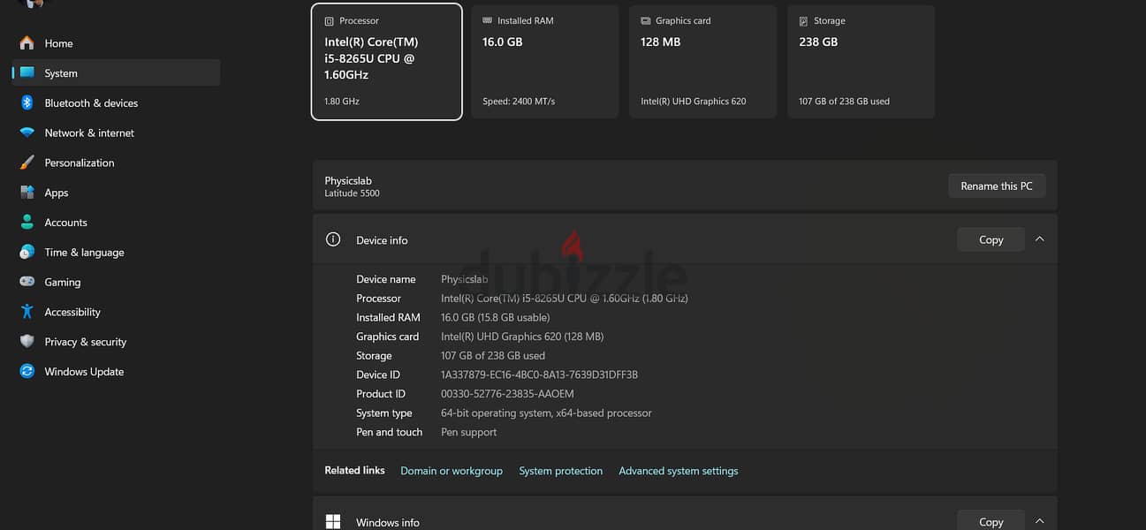Click the Accessibility figure icon
The width and height of the screenshot is (1146, 530).
(x=27, y=312)
